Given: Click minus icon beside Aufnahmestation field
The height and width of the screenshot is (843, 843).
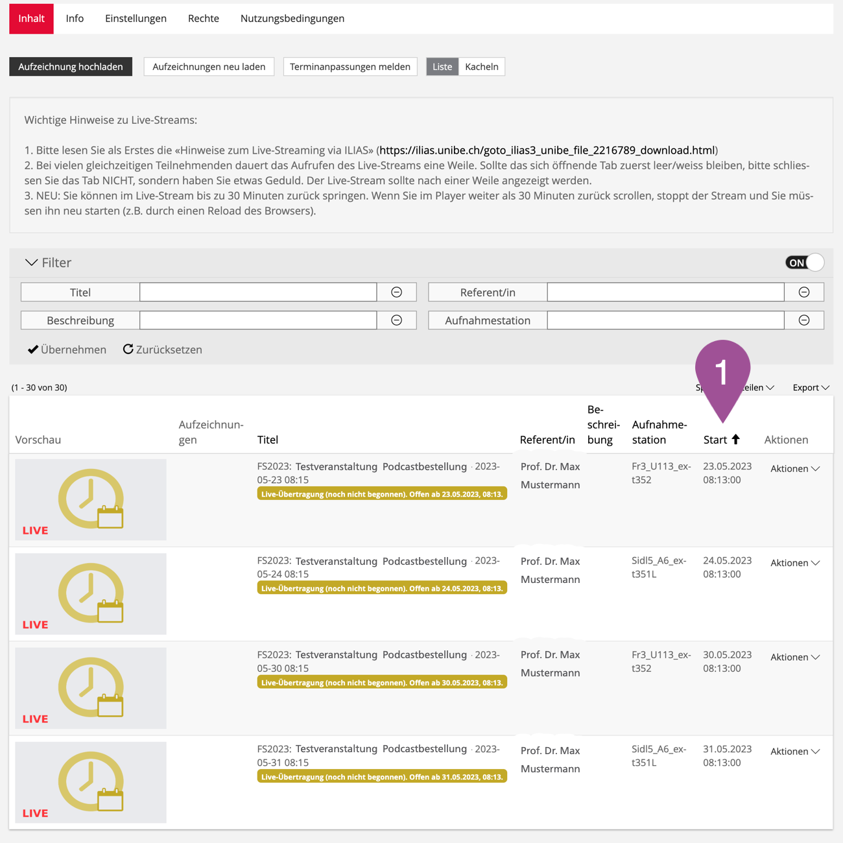Looking at the screenshot, I should coord(803,320).
